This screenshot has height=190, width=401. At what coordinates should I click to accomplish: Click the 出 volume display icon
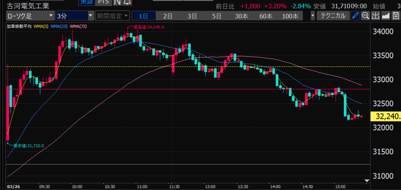click(x=375, y=16)
